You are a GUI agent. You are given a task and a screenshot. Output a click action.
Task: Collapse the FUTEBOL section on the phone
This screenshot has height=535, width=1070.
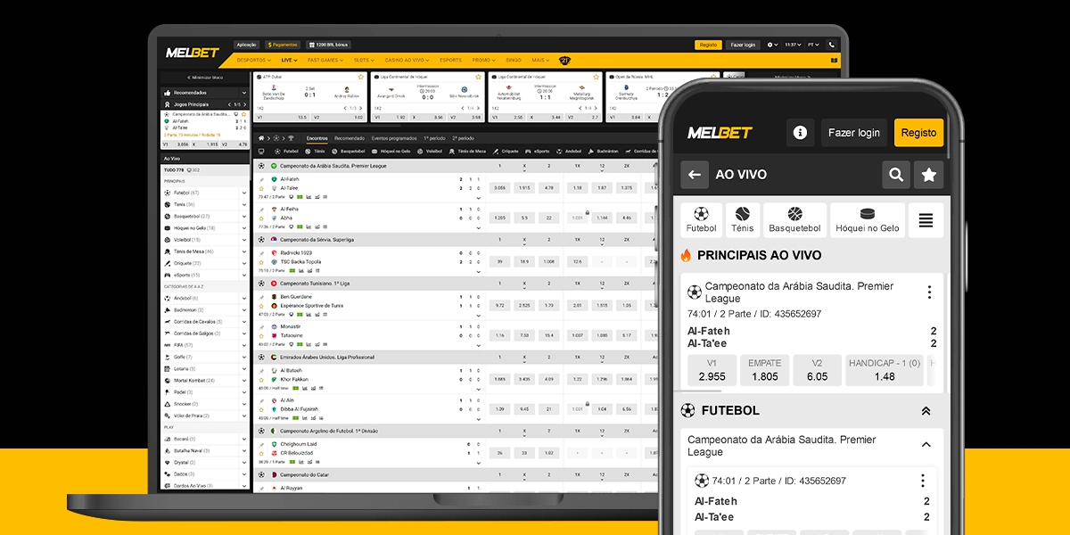coord(926,411)
